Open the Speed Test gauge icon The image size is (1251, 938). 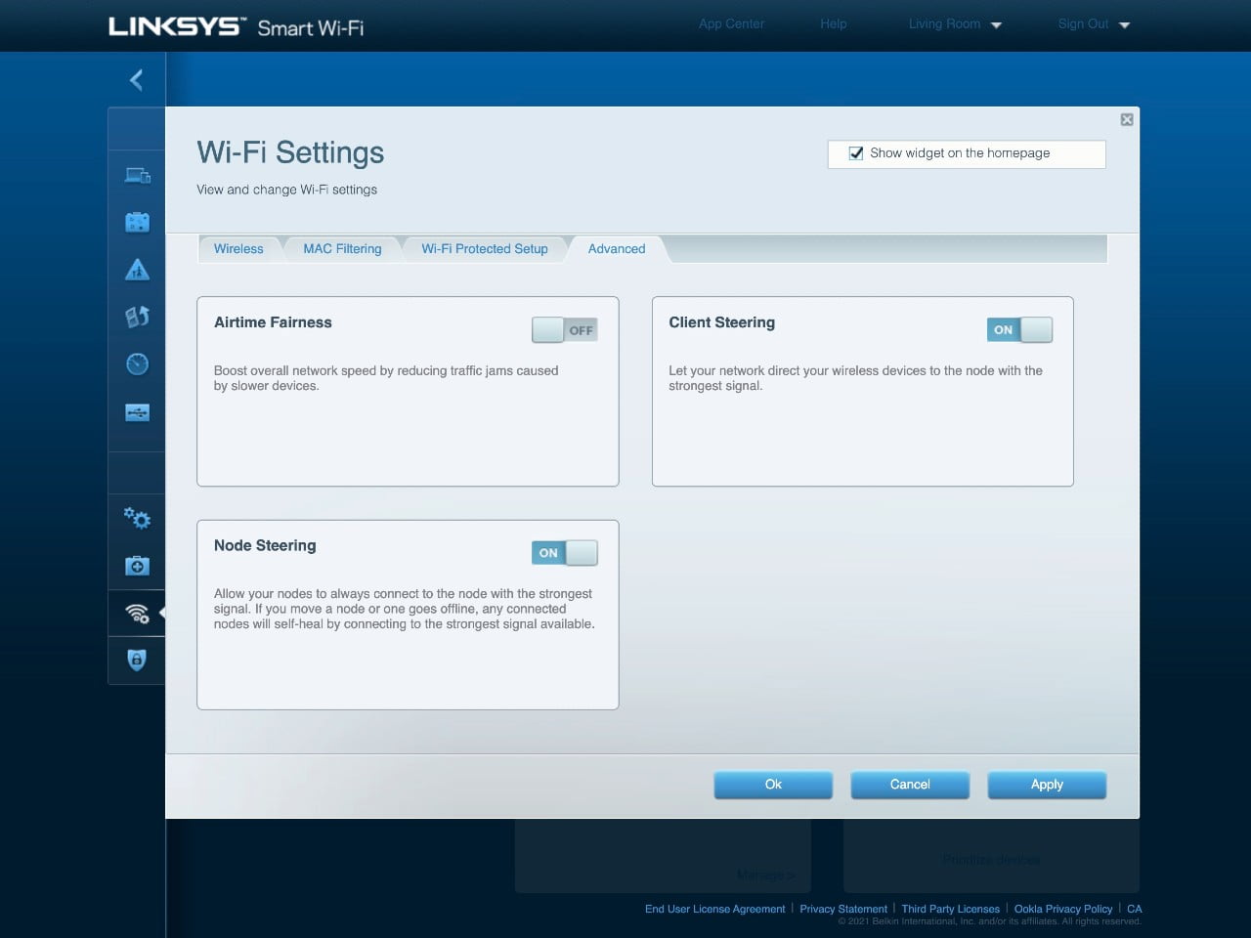point(137,364)
